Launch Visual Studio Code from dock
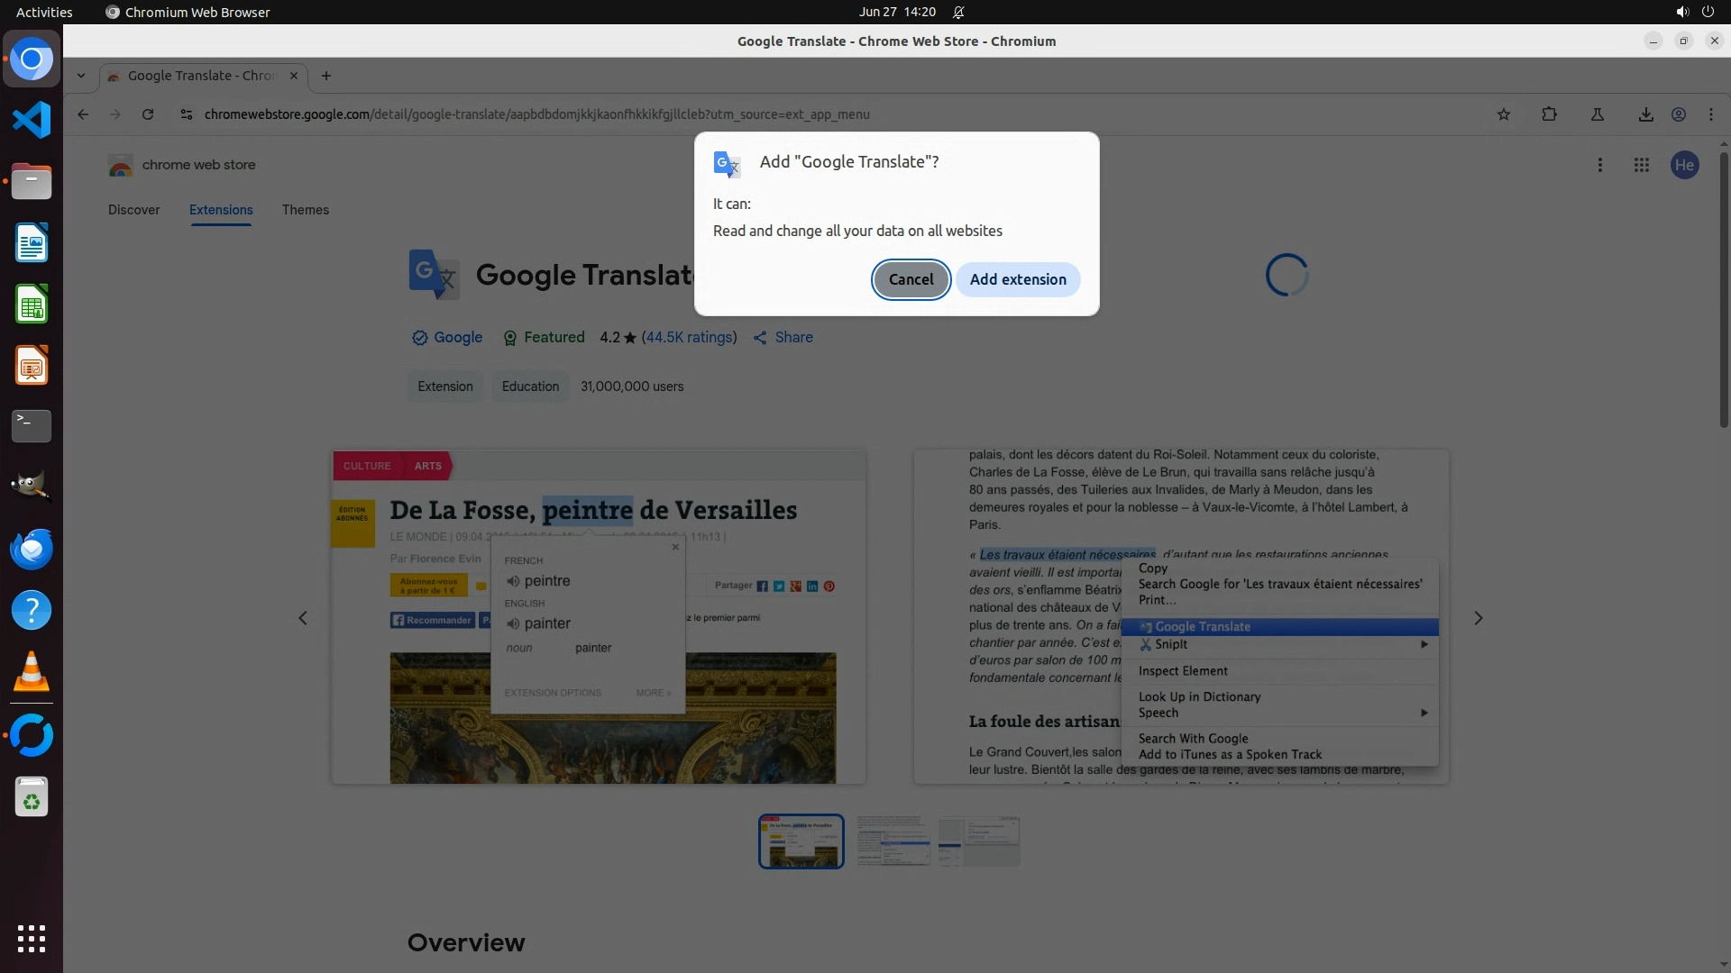This screenshot has width=1731, height=973. click(32, 120)
